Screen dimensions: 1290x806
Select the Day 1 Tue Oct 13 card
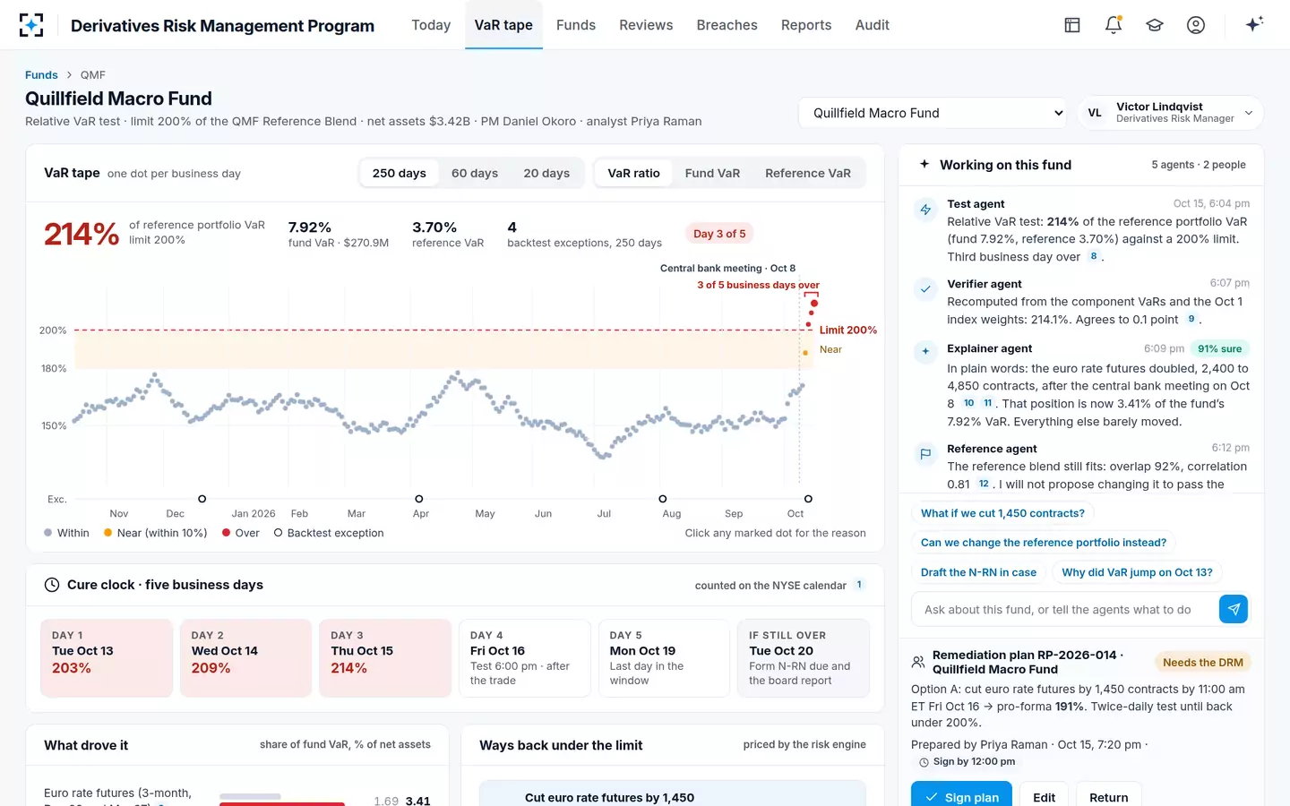tap(107, 657)
